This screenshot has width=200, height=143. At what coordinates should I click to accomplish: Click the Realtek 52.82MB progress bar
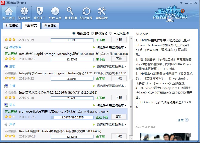click(72, 137)
